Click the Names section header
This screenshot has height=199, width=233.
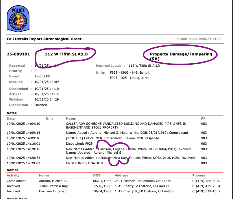pyautogui.click(x=12, y=170)
